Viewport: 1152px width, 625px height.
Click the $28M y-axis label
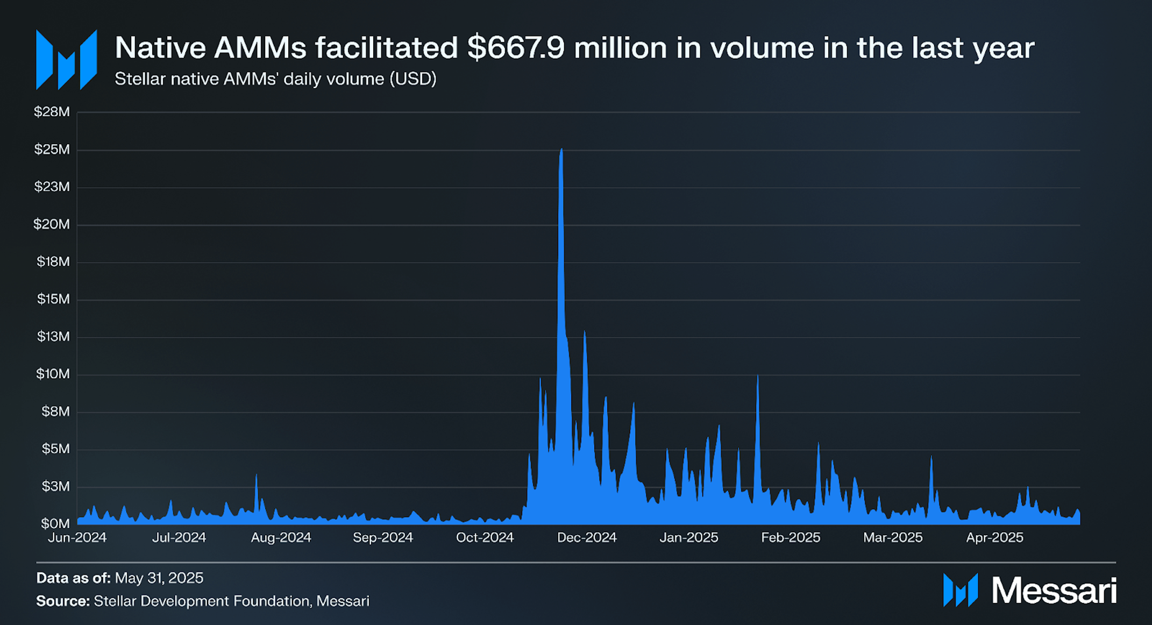(x=52, y=112)
